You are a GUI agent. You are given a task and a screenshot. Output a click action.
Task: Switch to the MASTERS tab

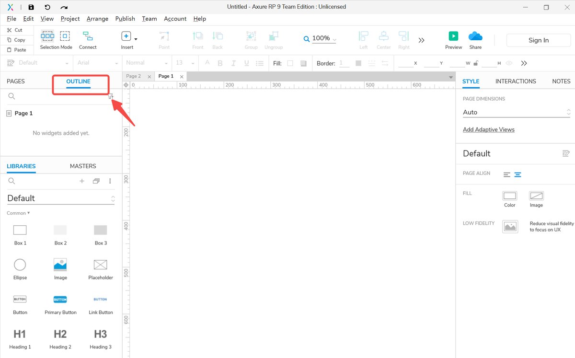click(83, 166)
